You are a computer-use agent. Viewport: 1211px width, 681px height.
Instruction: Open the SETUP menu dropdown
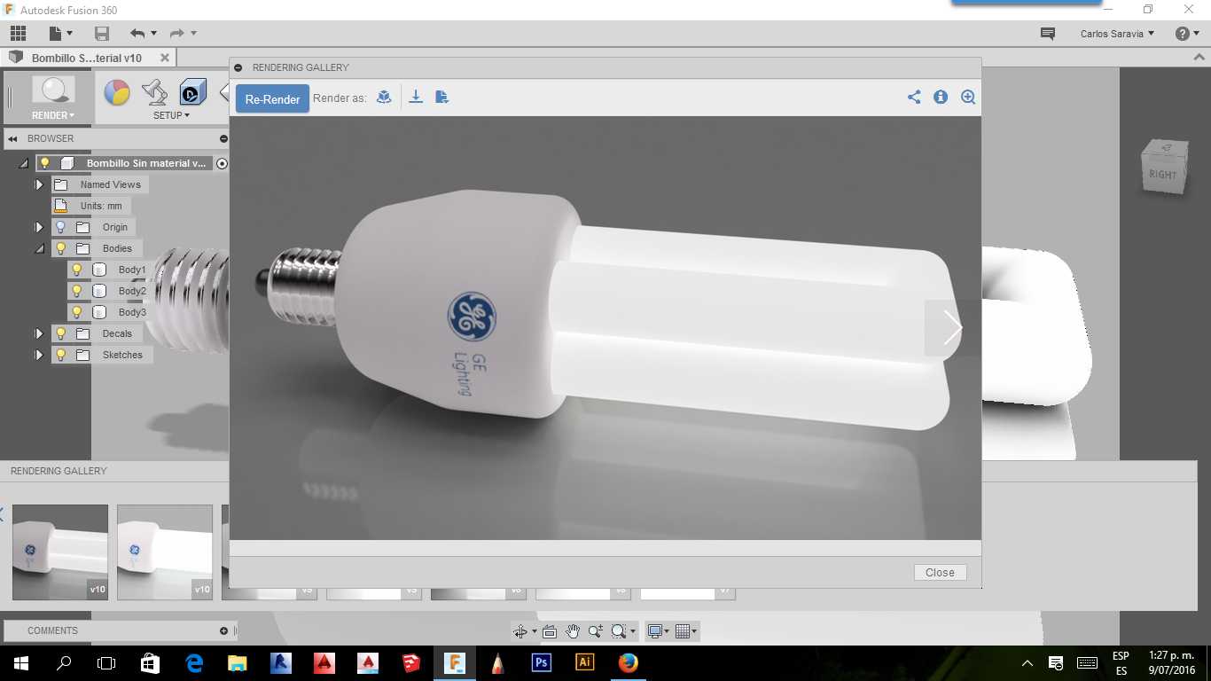point(171,115)
